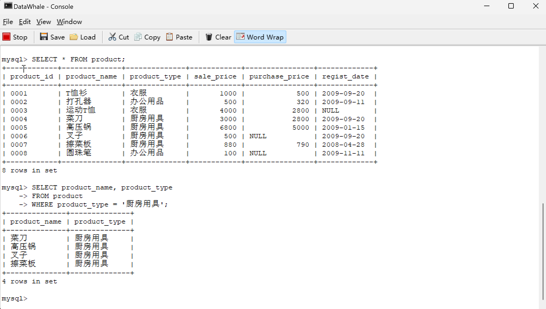This screenshot has height=309, width=546.
Task: Toggle the Word Wrap option
Action: (x=260, y=37)
